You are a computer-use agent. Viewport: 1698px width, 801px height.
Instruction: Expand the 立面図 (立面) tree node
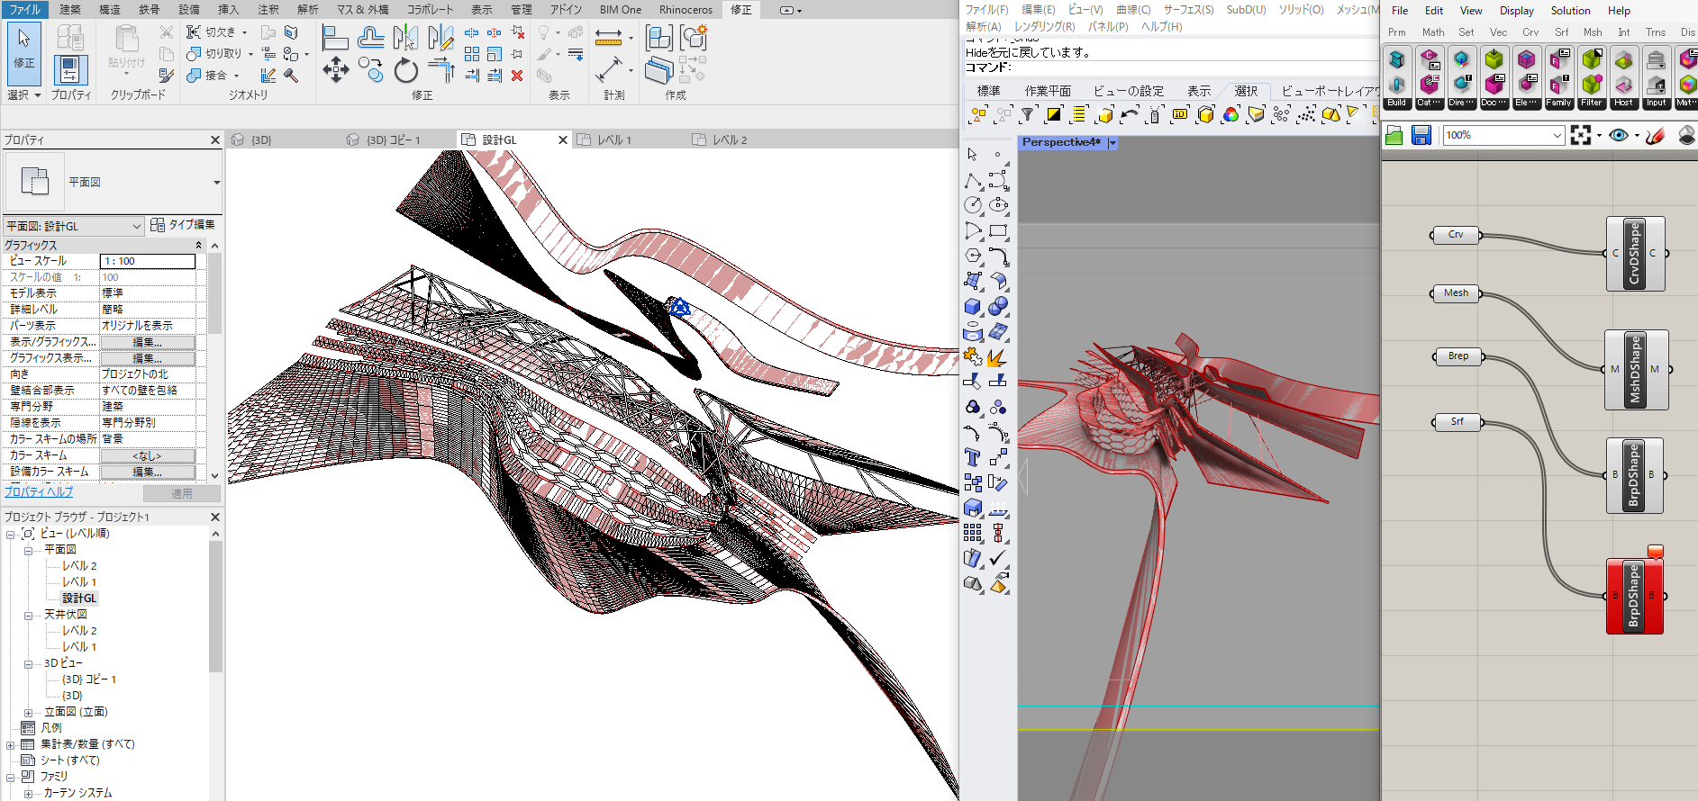28,712
